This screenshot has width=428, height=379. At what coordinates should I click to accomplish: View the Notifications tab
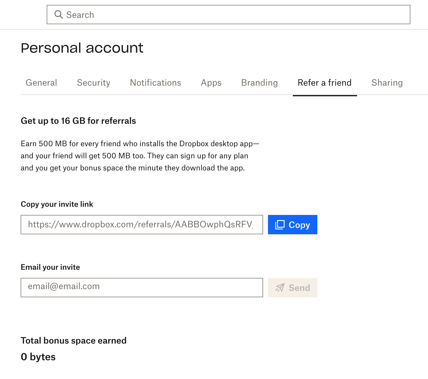tap(155, 83)
